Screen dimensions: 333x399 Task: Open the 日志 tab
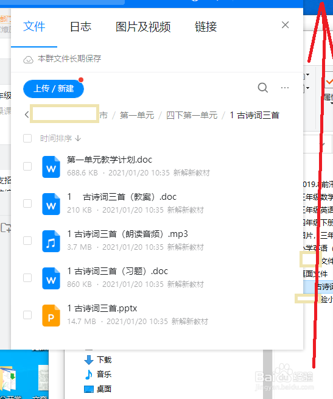80,27
